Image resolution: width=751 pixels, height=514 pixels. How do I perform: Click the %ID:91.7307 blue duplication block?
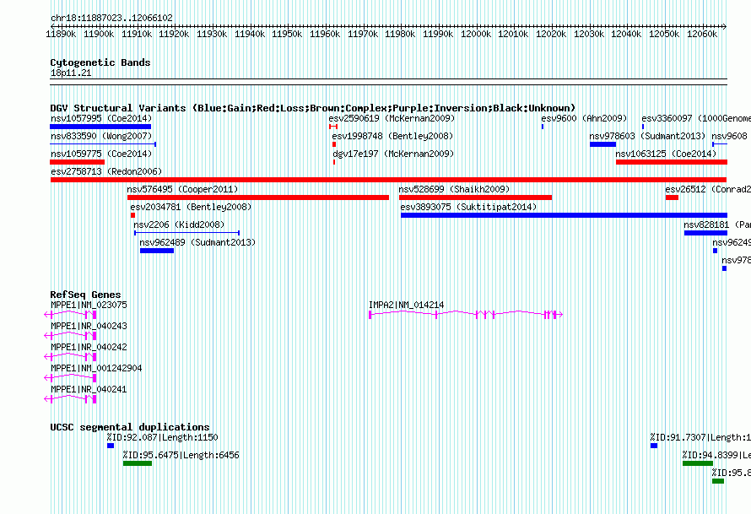pyautogui.click(x=654, y=446)
